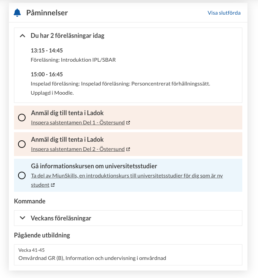Click up chevron icon next to today's lectures
This screenshot has height=278, width=258.
pos(22,36)
